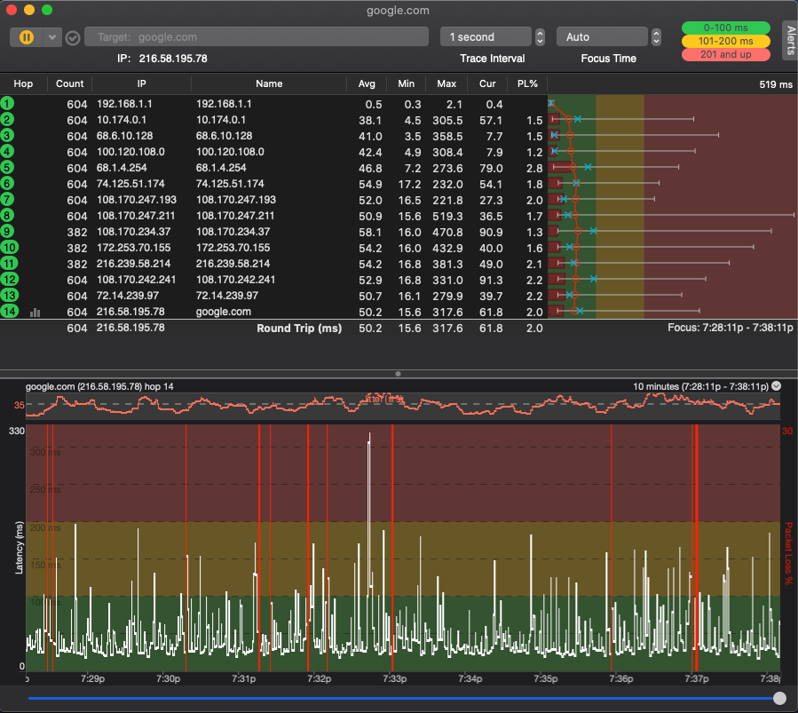Click the pane splitter dot above the graph

click(399, 374)
